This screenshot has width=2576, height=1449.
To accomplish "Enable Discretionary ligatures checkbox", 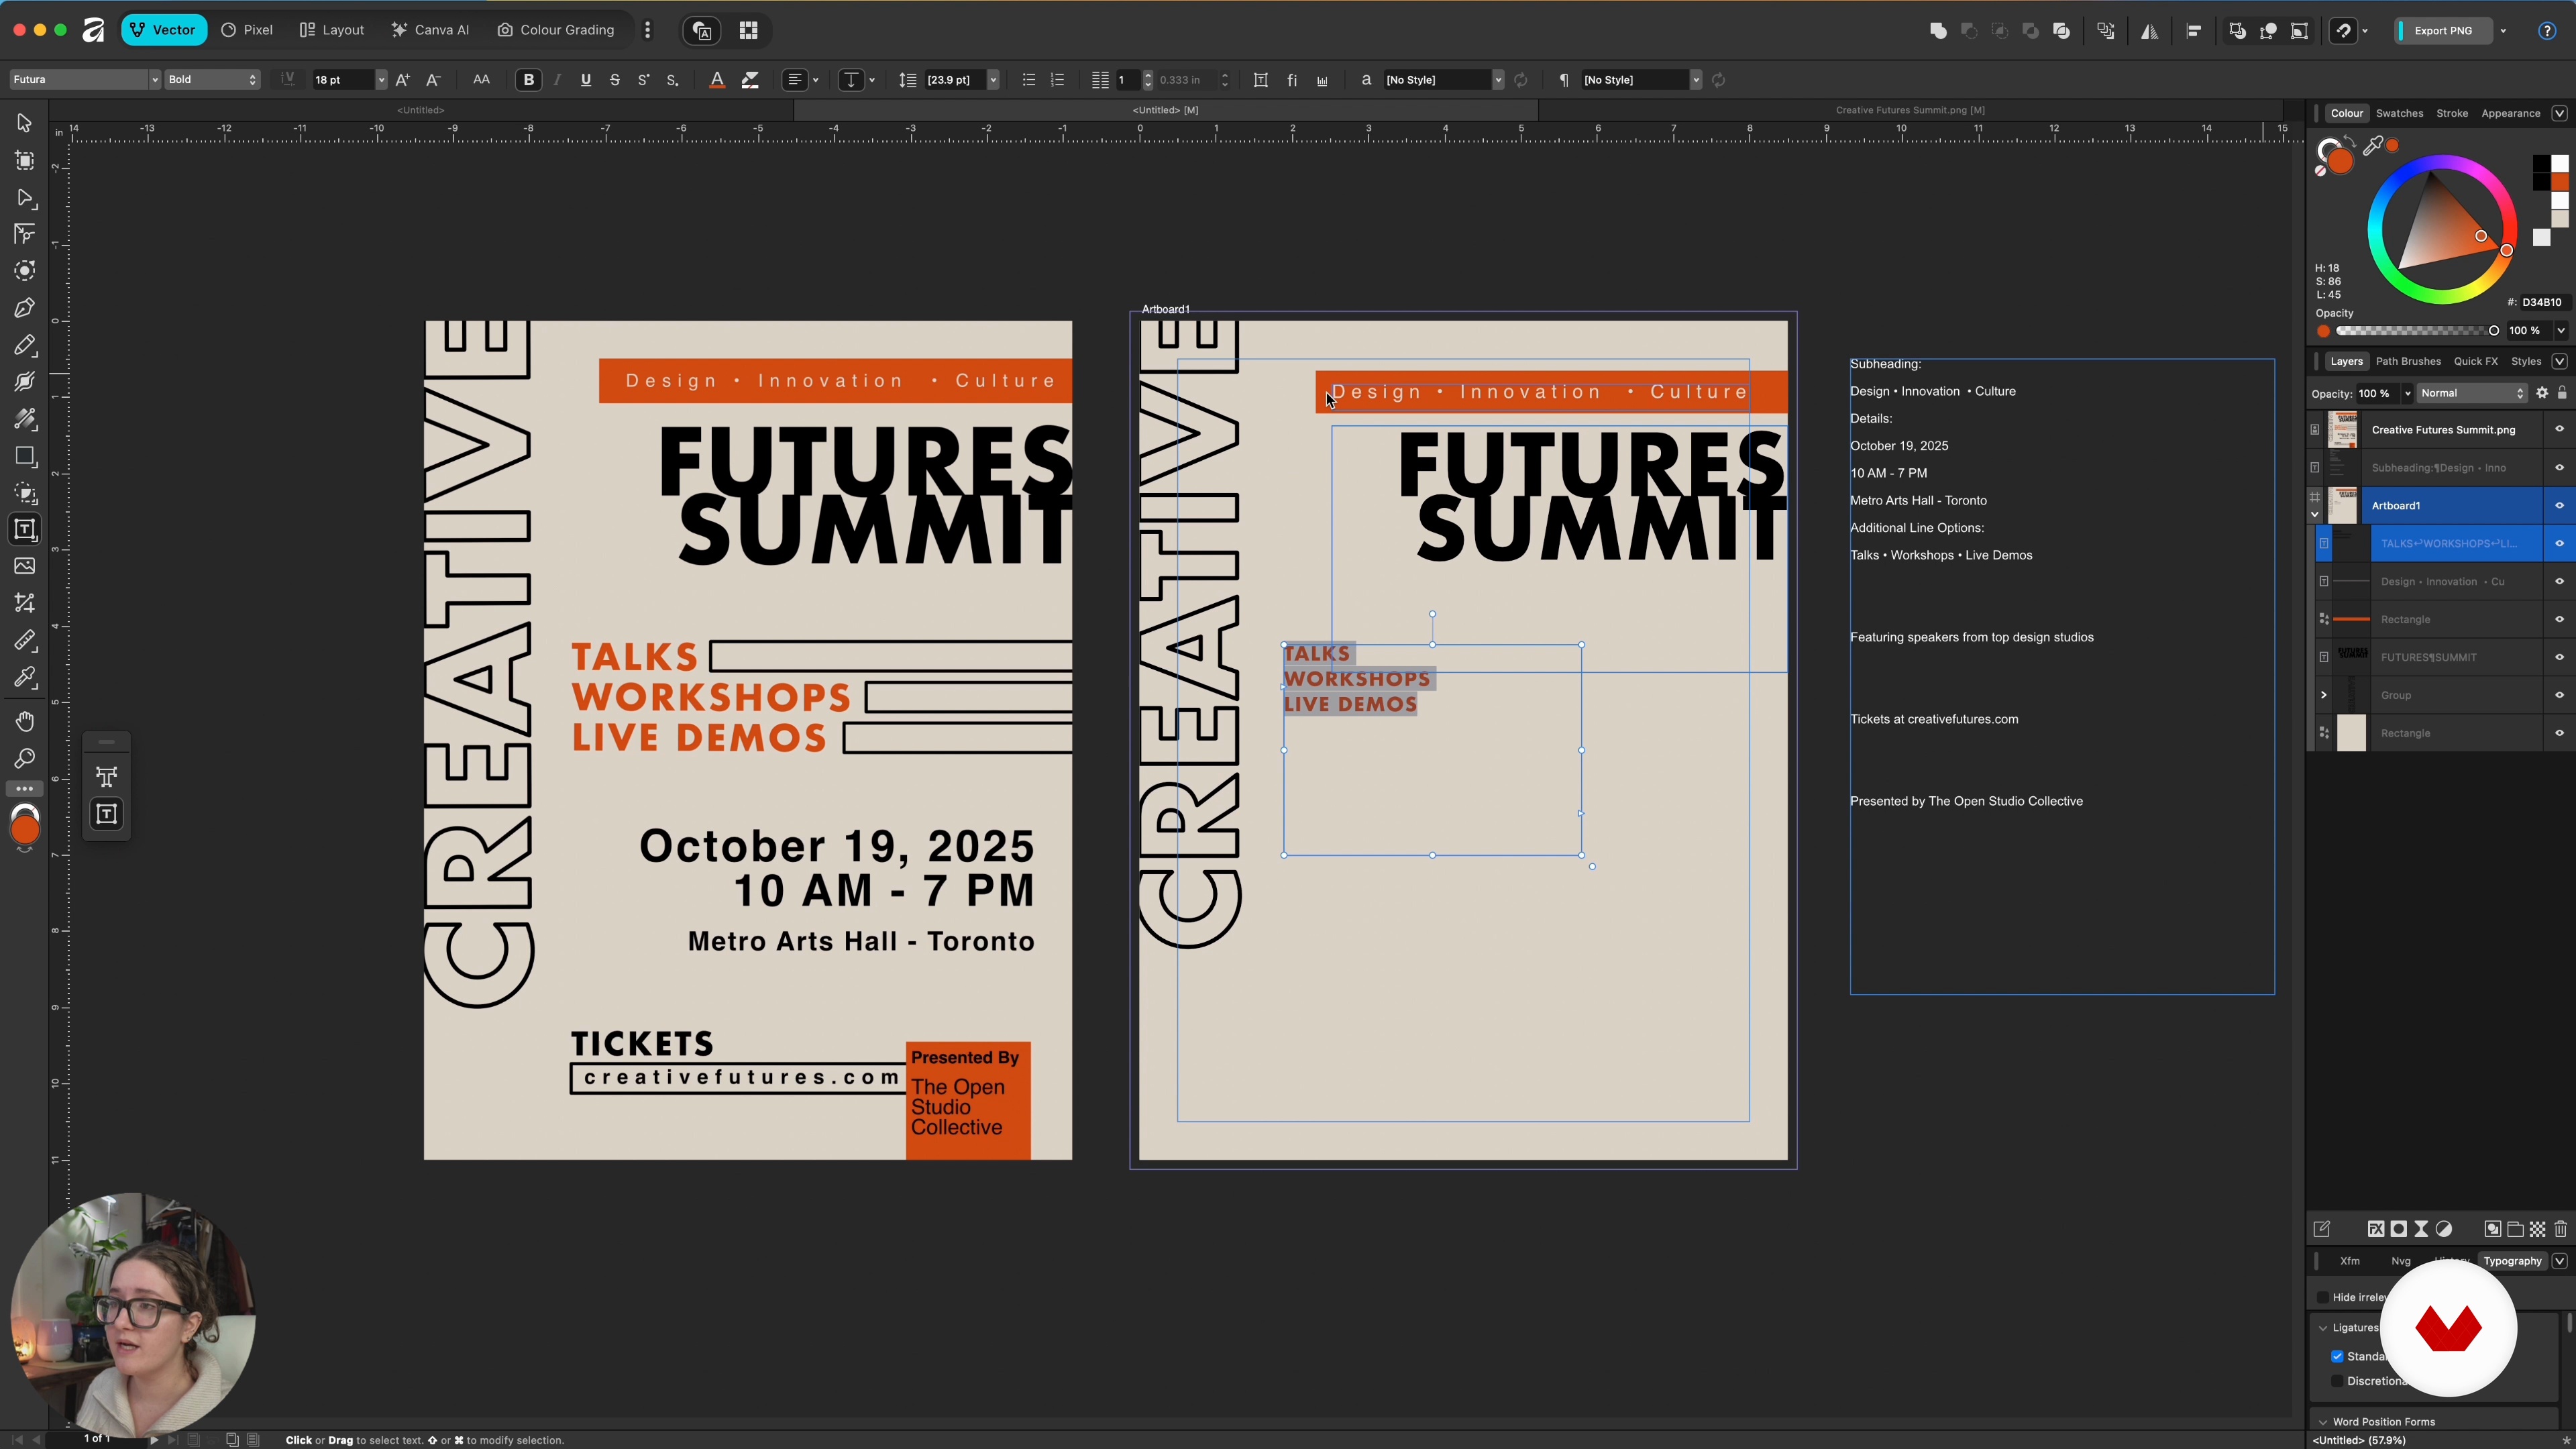I will point(2337,1381).
